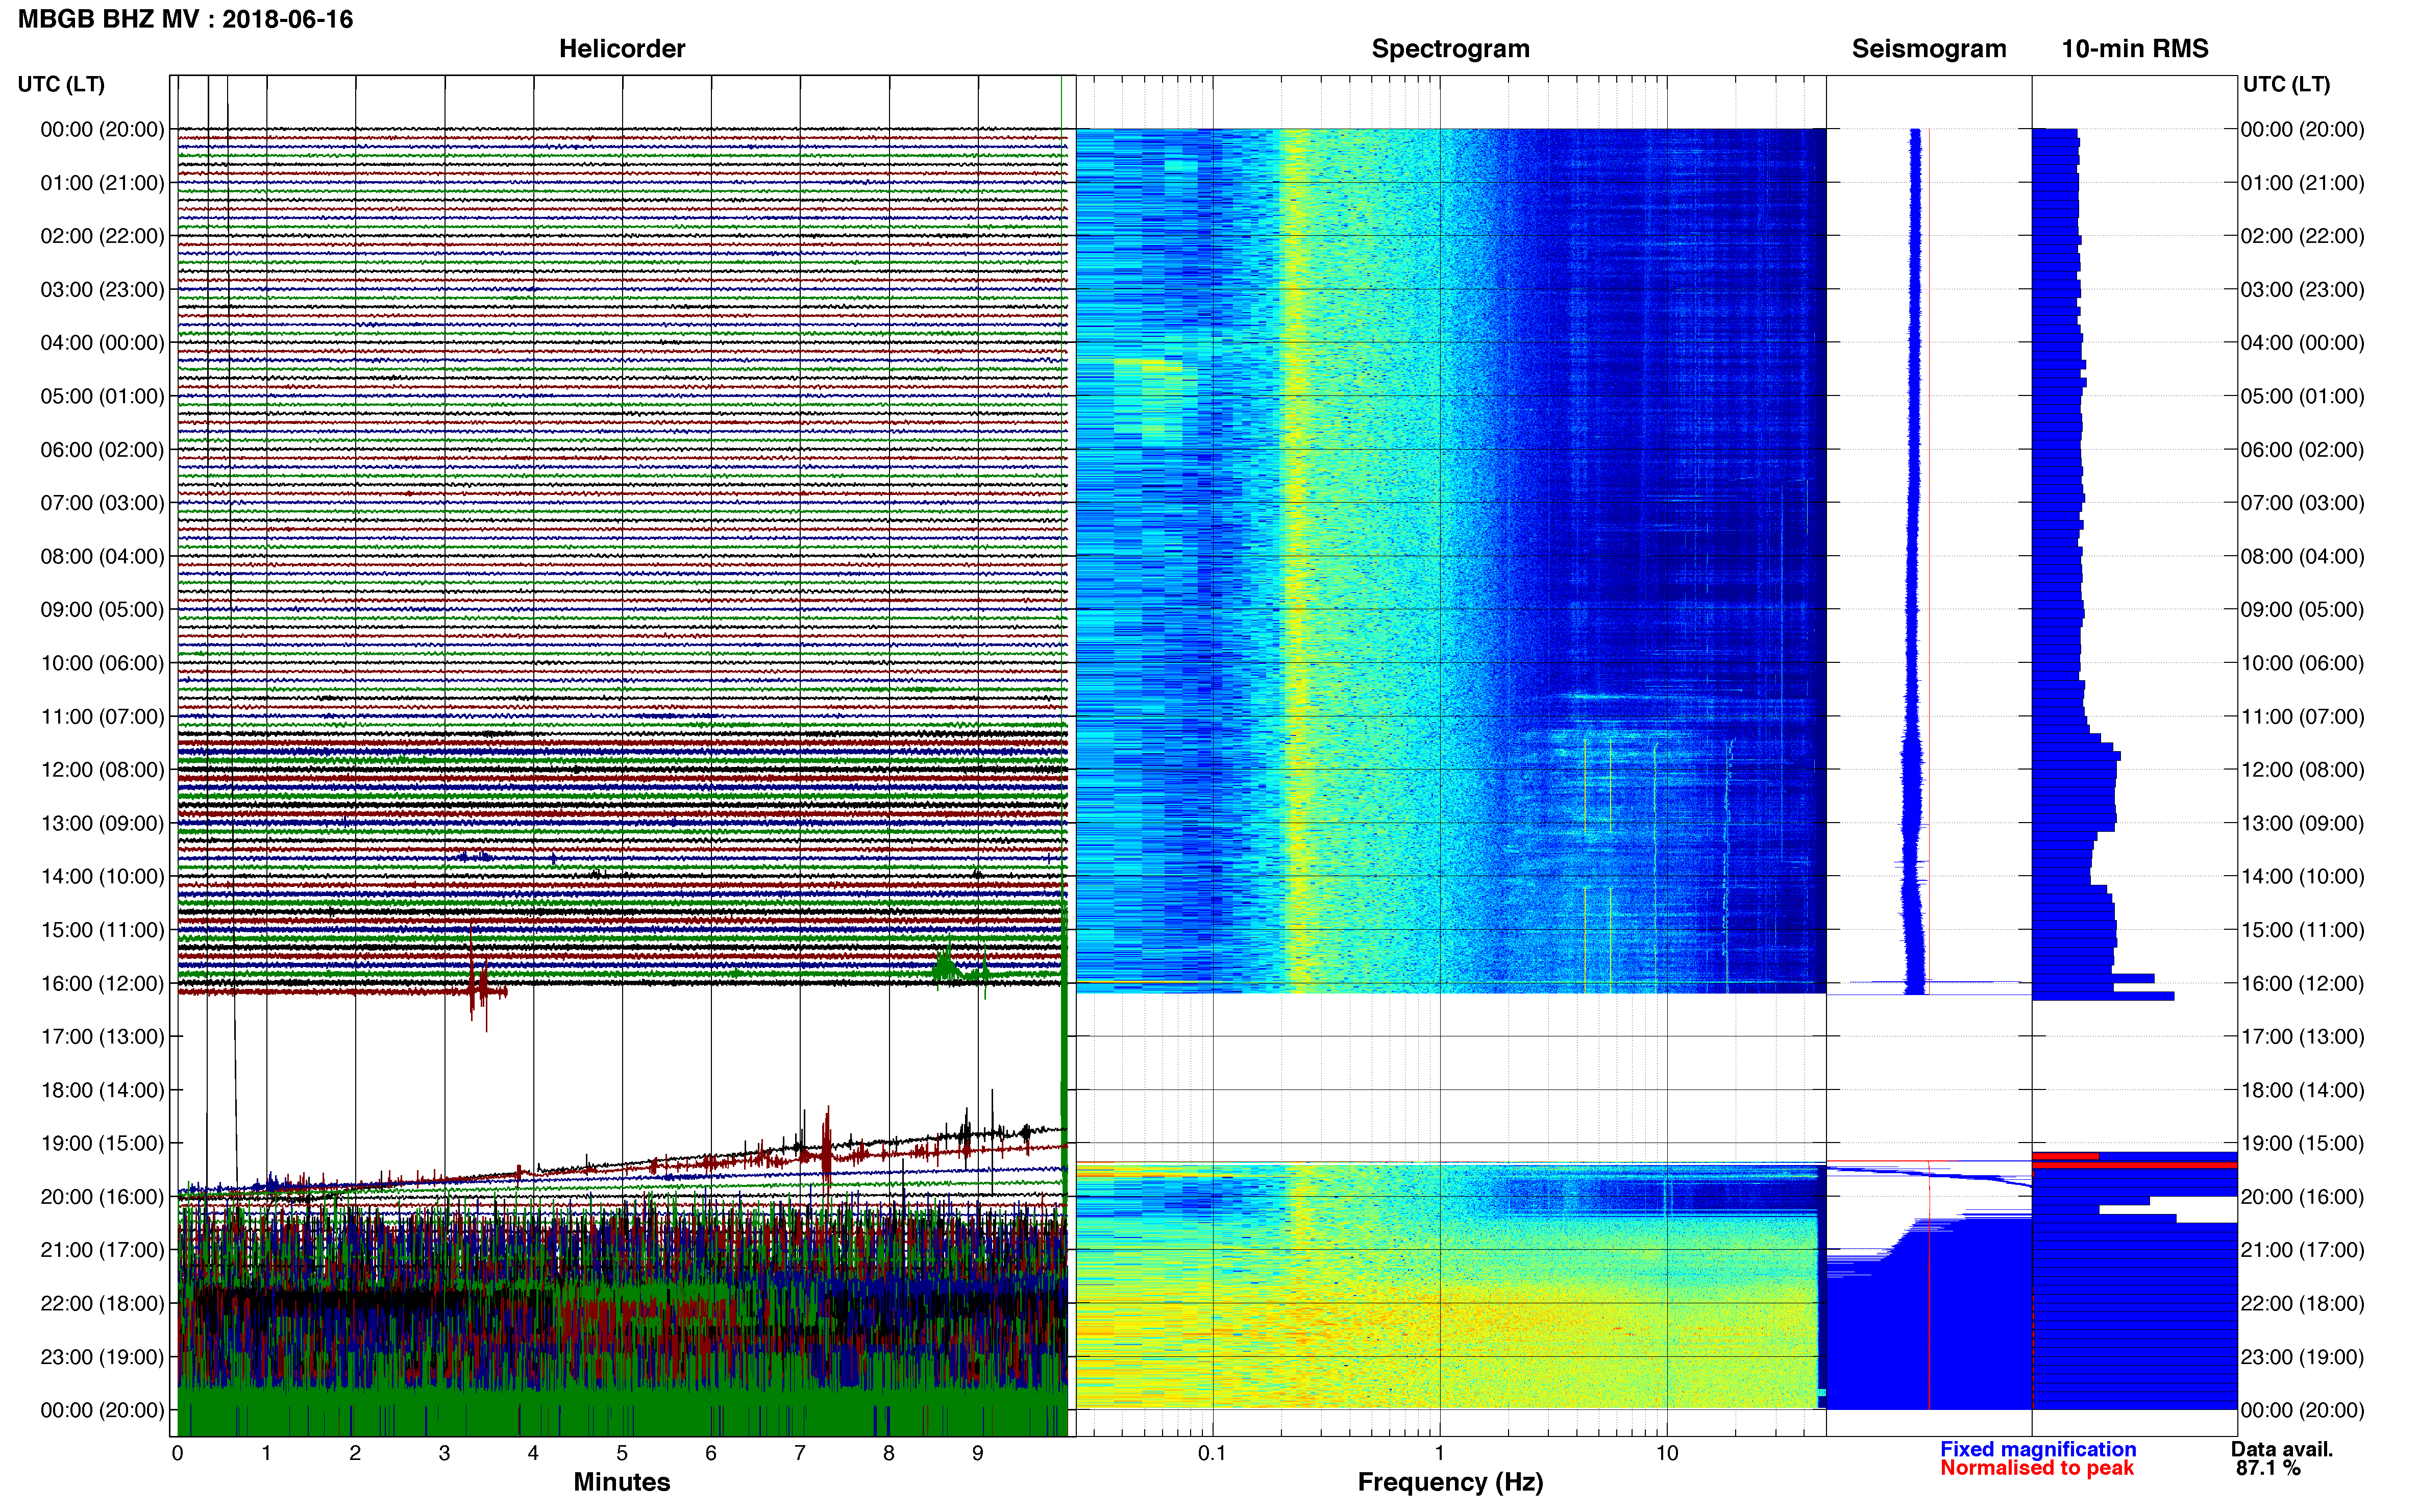The height and width of the screenshot is (1512, 2419).
Task: Select the 'Helicorder' panel heading
Action: click(621, 48)
